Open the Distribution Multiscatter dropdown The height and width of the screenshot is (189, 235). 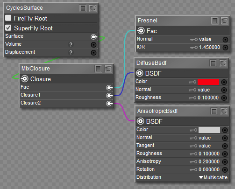(213, 177)
